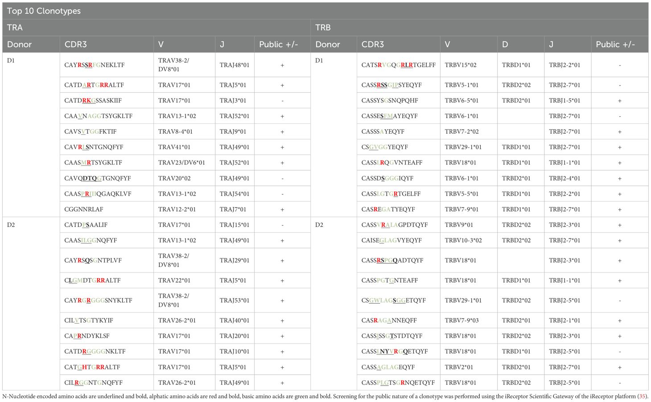Select the TRAJ7*01 cell

tap(232, 209)
